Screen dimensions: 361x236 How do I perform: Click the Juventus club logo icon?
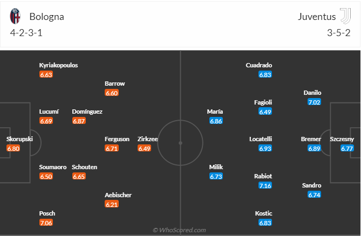(344, 17)
